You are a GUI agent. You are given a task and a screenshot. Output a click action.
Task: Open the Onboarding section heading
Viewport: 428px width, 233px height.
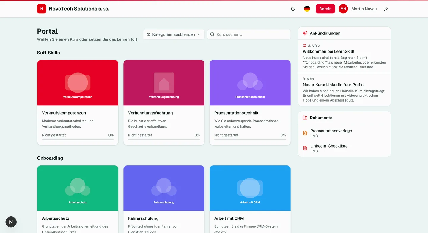50,158
